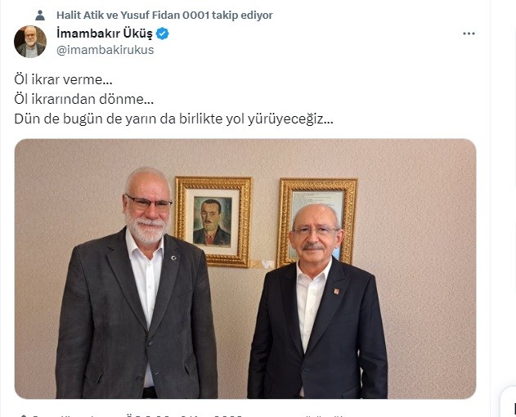Click the tweet line "Öl ikrar verme..."

pos(63,79)
